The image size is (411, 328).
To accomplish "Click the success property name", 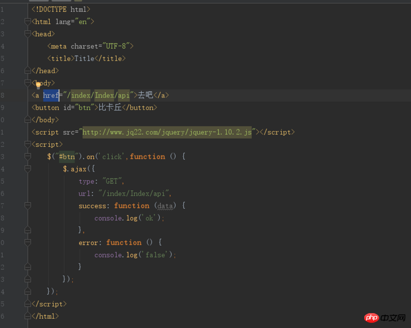I will [92, 206].
